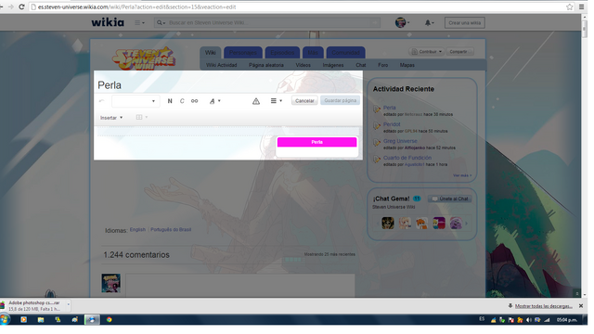Image resolution: width=594 pixels, height=334 pixels.
Task: Open the Insertar dropdown menu
Action: [x=111, y=118]
